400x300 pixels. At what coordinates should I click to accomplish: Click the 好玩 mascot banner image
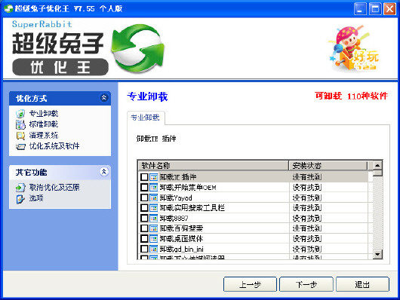click(353, 49)
